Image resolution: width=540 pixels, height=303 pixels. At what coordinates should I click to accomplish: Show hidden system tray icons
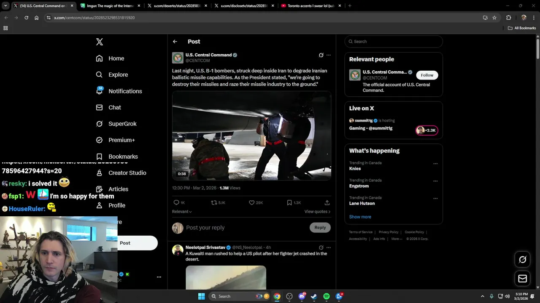tap(483, 296)
